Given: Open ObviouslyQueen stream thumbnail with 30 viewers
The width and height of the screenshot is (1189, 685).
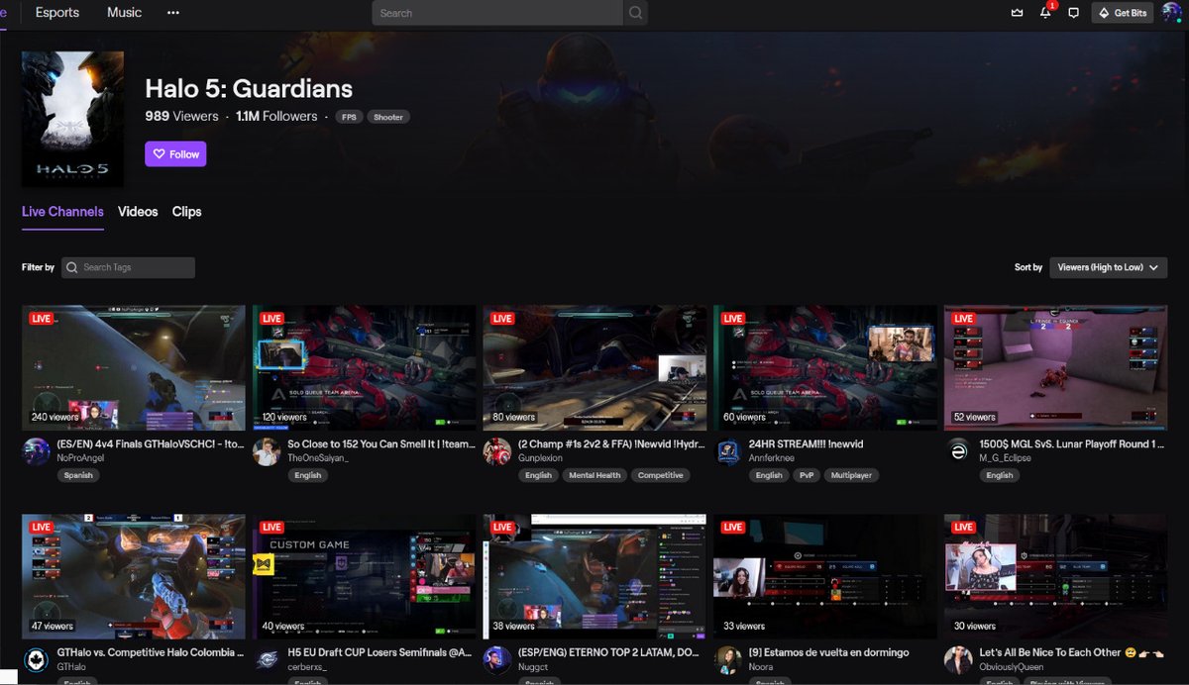Looking at the screenshot, I should point(1056,576).
